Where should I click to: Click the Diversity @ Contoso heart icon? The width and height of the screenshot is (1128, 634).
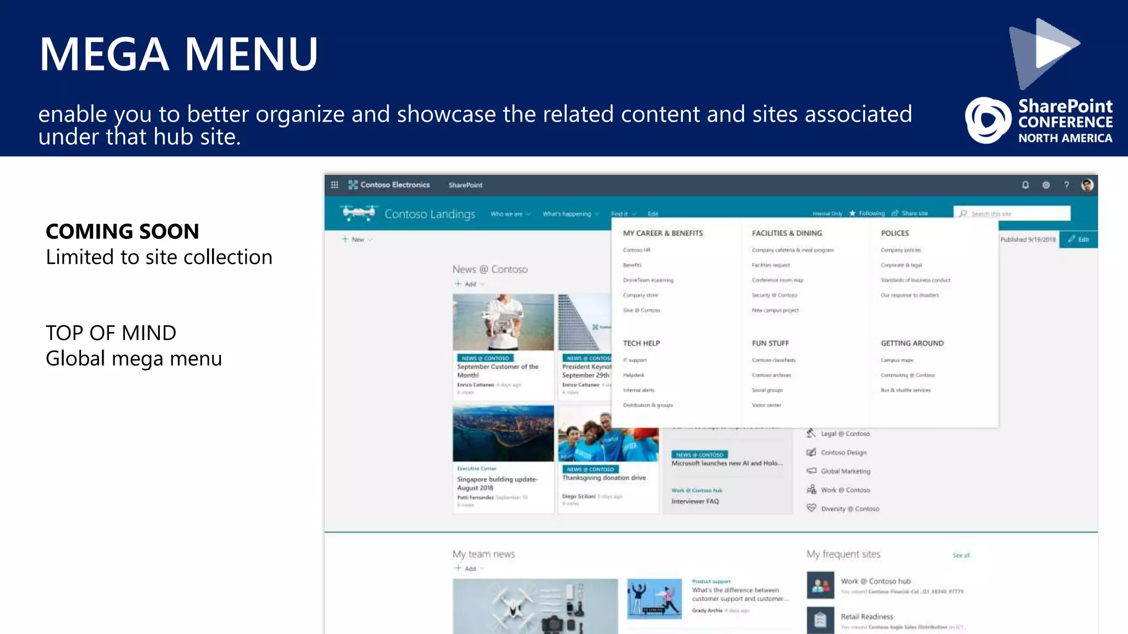811,508
